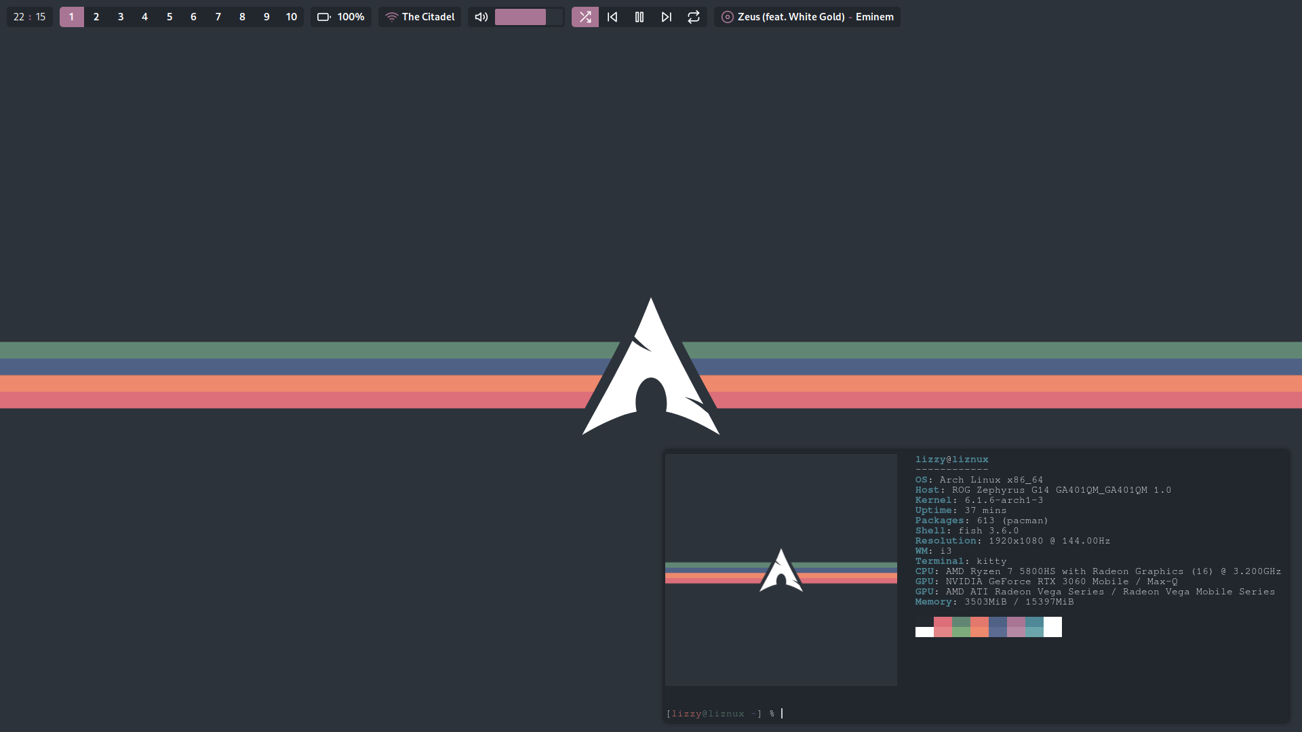This screenshot has width=1302, height=732.
Task: Select workspace tag number 2
Action: (96, 16)
